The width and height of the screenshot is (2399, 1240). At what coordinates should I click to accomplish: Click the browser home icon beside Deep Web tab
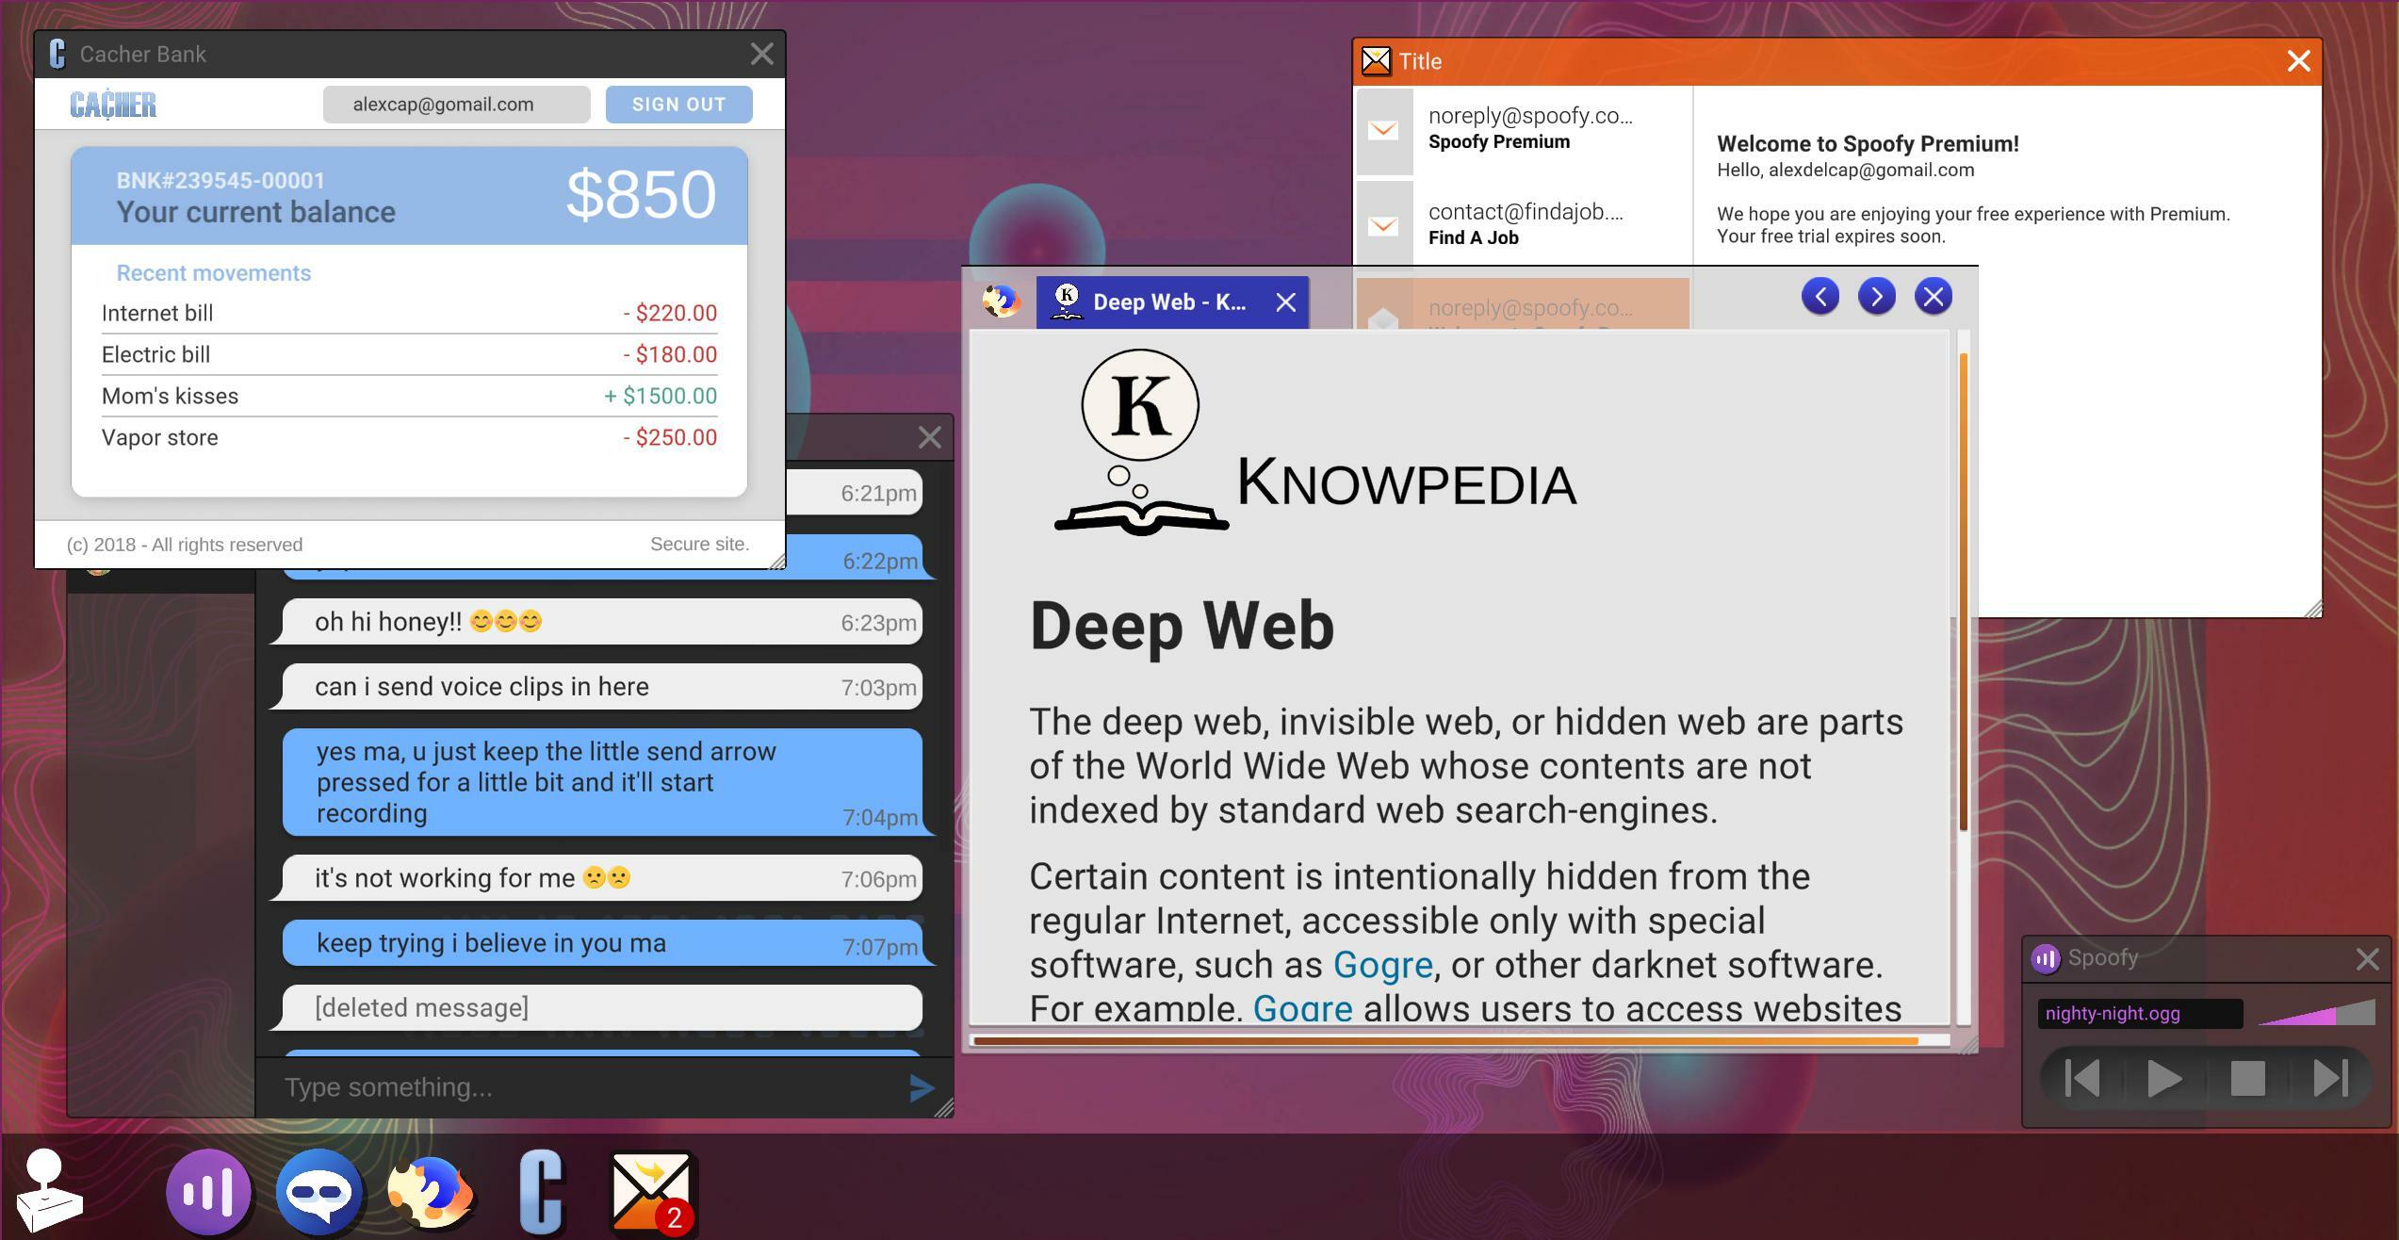click(1001, 302)
